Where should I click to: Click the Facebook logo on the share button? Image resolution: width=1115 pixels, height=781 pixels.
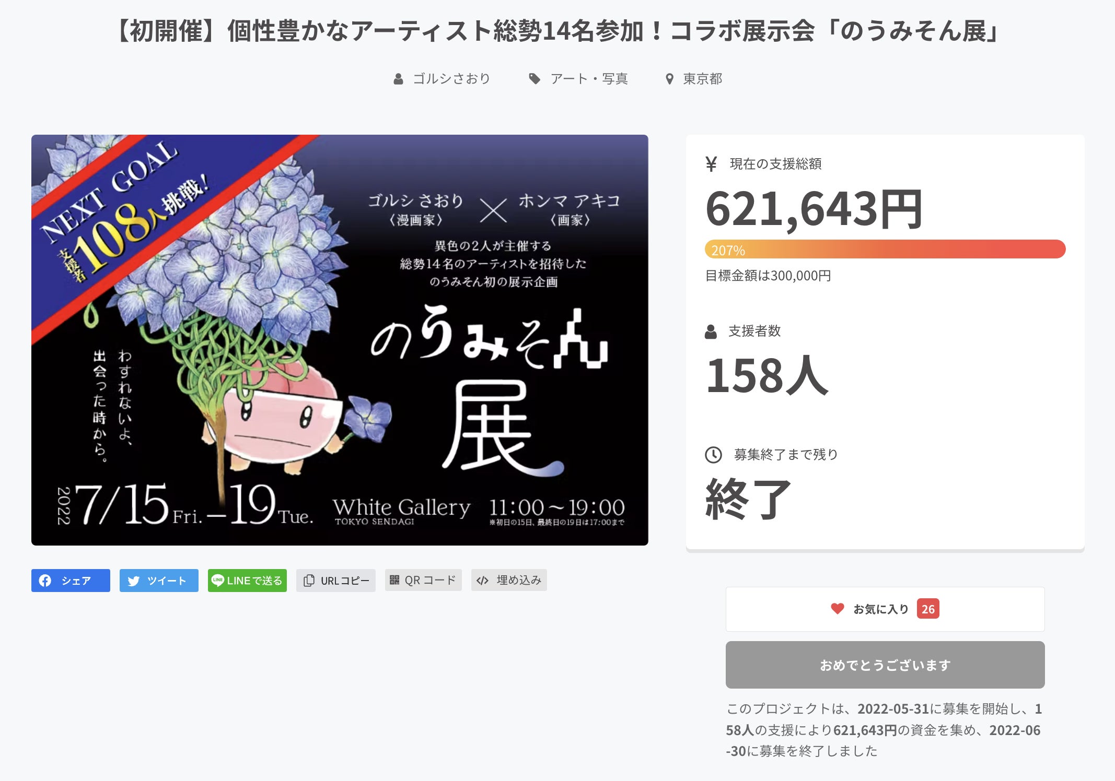point(45,581)
